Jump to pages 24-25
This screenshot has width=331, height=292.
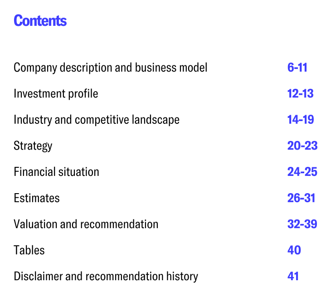coord(302,172)
